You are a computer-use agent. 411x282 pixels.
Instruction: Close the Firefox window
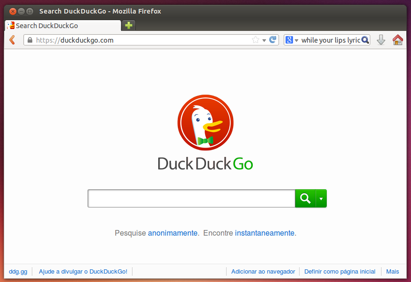(x=13, y=11)
